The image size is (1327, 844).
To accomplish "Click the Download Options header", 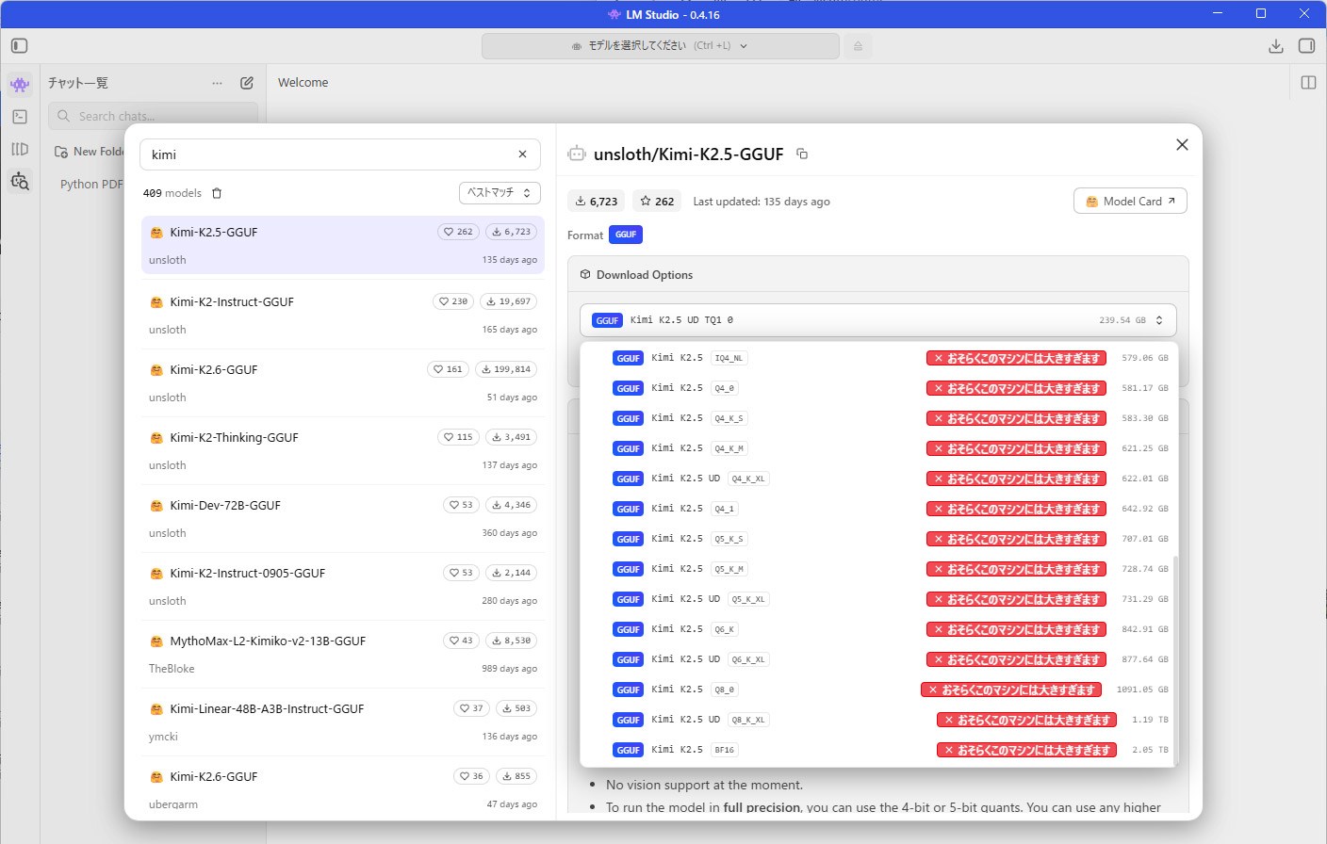I will [x=877, y=274].
